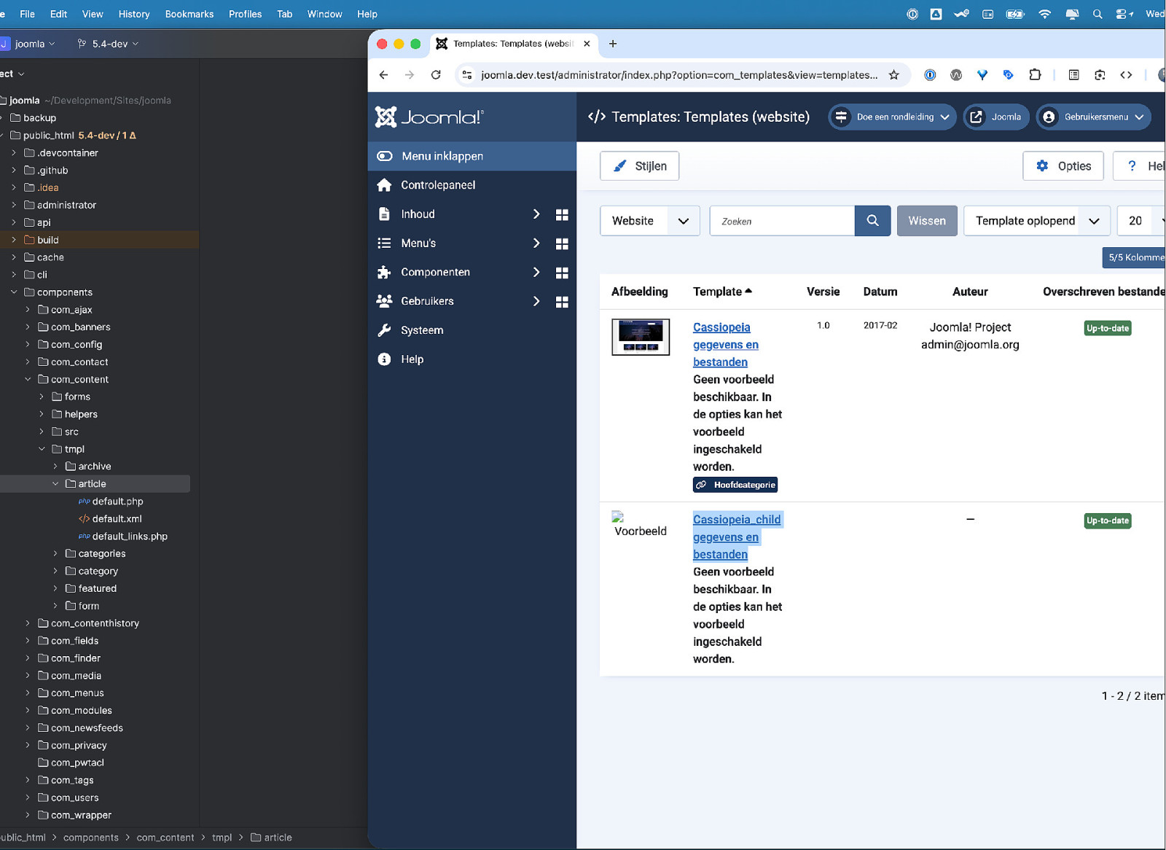Reload the page in browser
1166x850 pixels.
coord(436,75)
